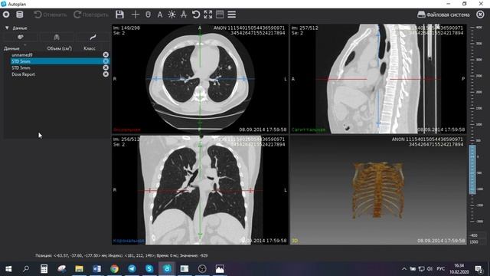
Task: Open Telegram from the taskbar
Action: [132, 269]
